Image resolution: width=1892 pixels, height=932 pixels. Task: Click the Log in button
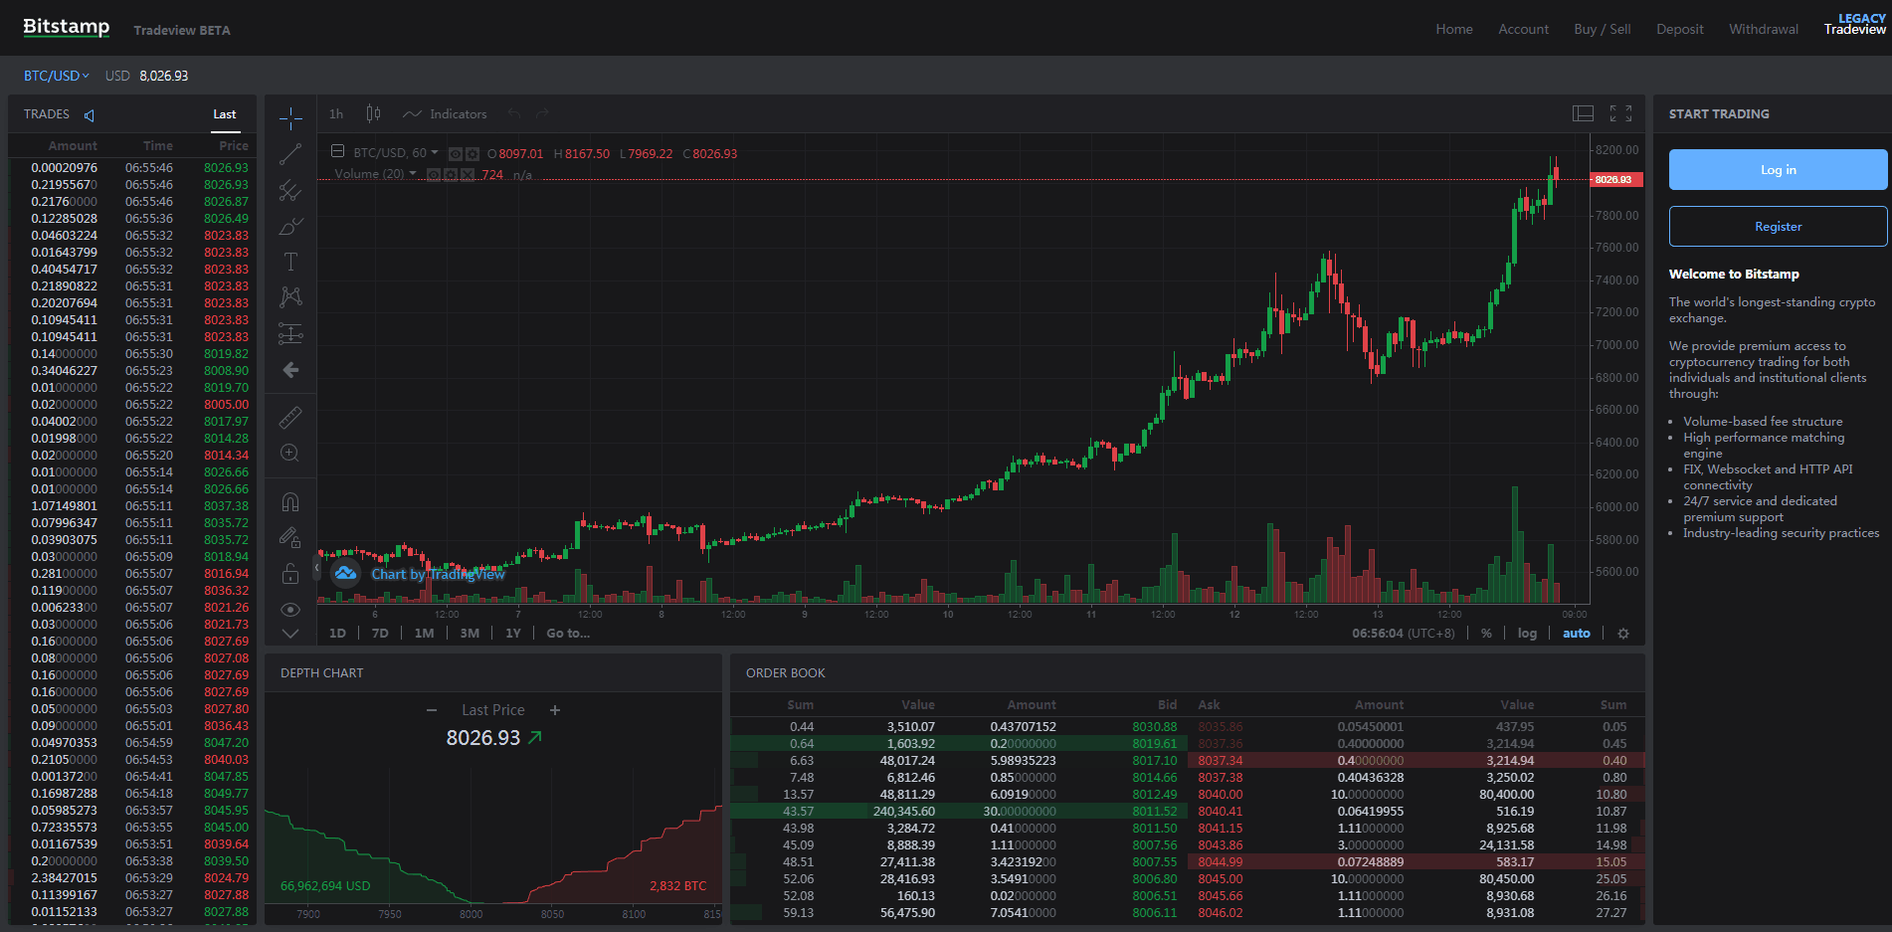[1778, 170]
